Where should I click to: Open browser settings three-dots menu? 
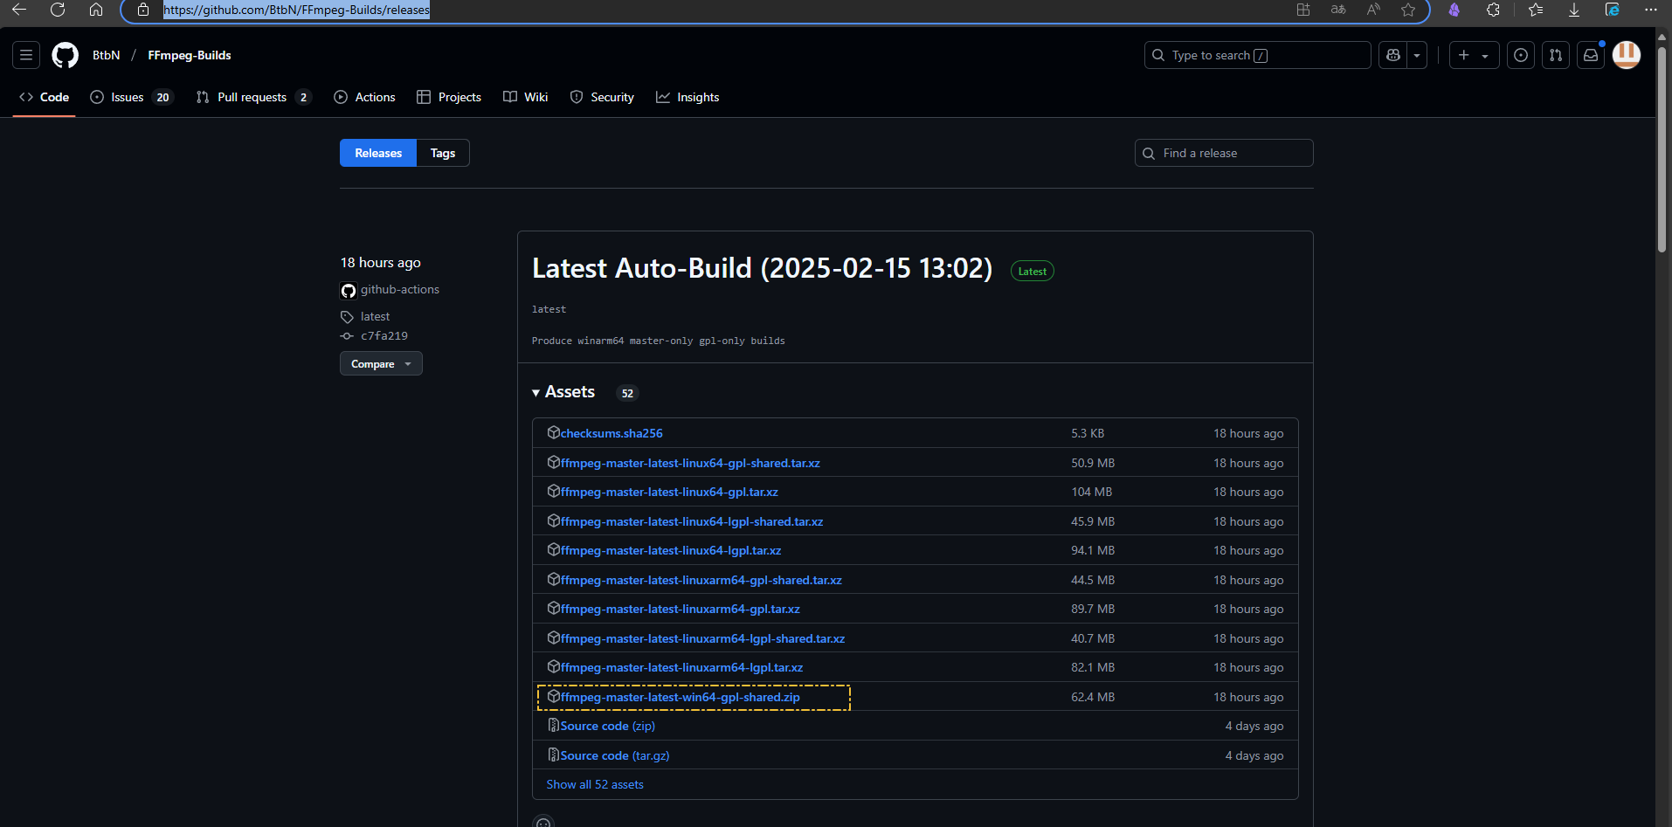pos(1651,10)
